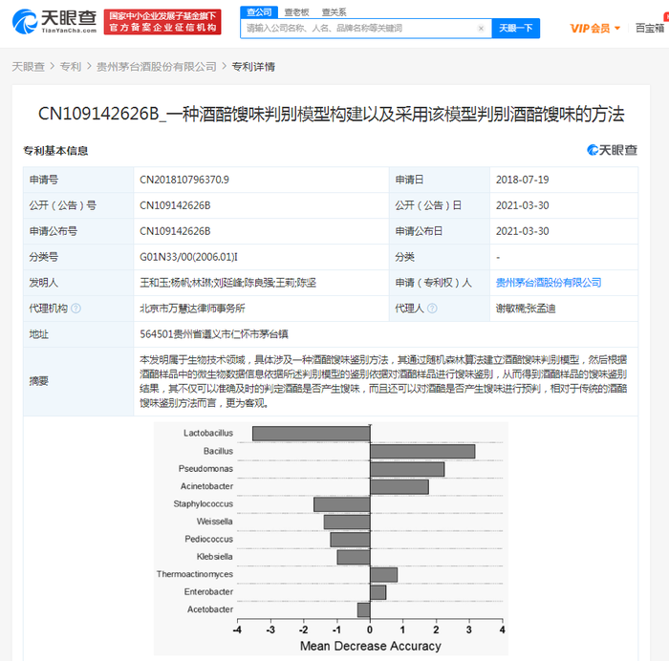Go to the 专利 breadcrumb link
Viewport: 669px width, 661px height.
[71, 67]
